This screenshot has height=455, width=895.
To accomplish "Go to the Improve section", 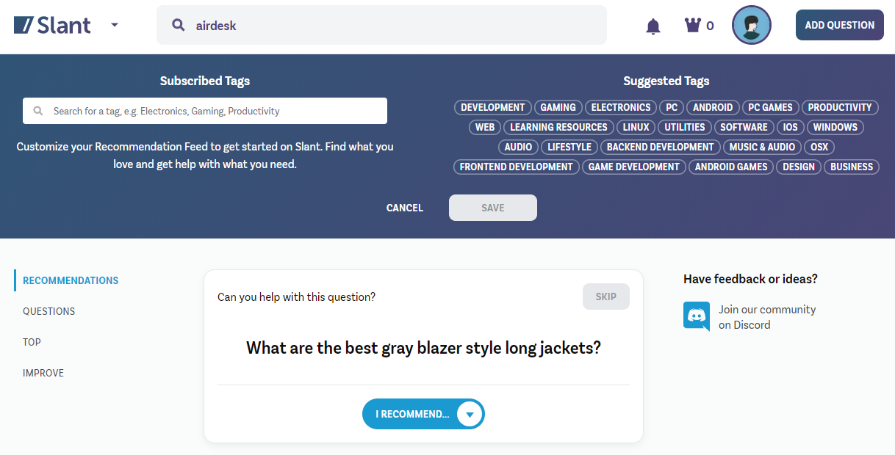I will [x=43, y=373].
